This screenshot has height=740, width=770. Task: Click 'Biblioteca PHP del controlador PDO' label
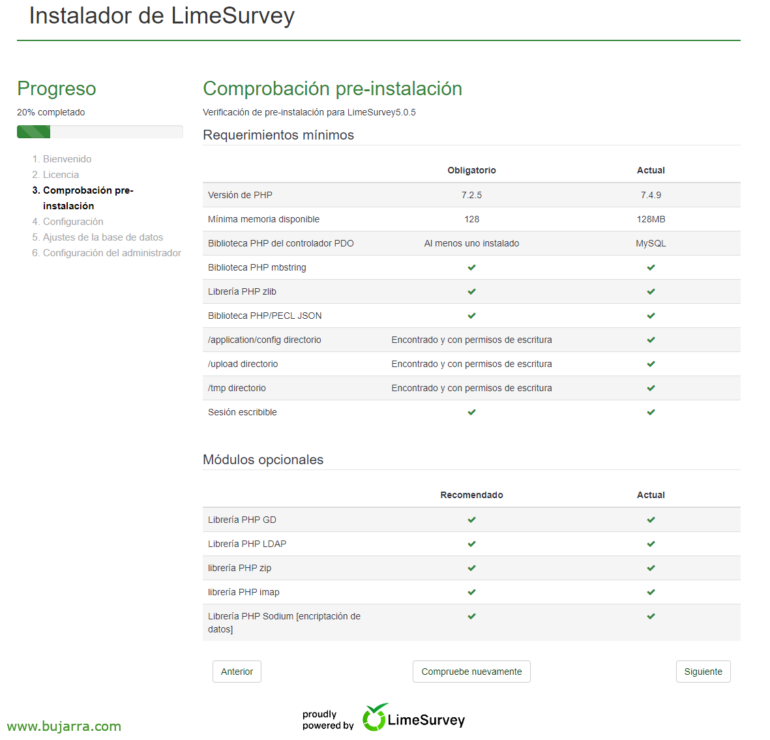tap(280, 243)
